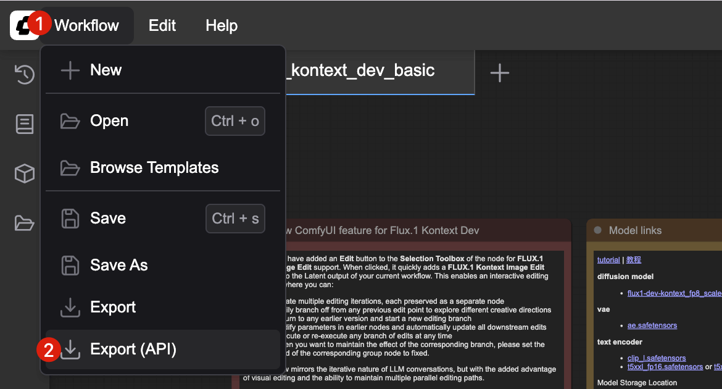Switch to the kontext_dev_basic workflow tab

pos(380,70)
